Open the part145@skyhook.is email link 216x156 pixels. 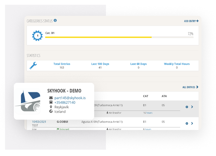point(70,98)
